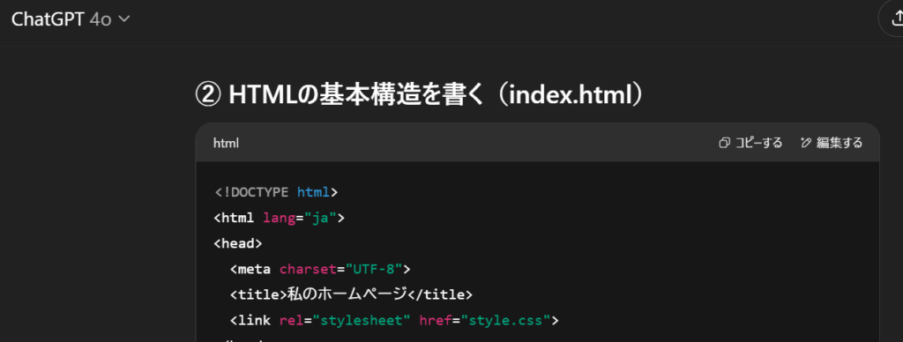Click the pencil edit icon in code header

(806, 143)
